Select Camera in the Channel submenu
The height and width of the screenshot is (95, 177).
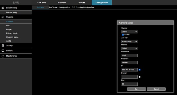coord(16,22)
